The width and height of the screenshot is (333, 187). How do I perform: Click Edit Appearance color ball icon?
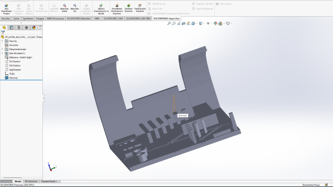[215, 24]
